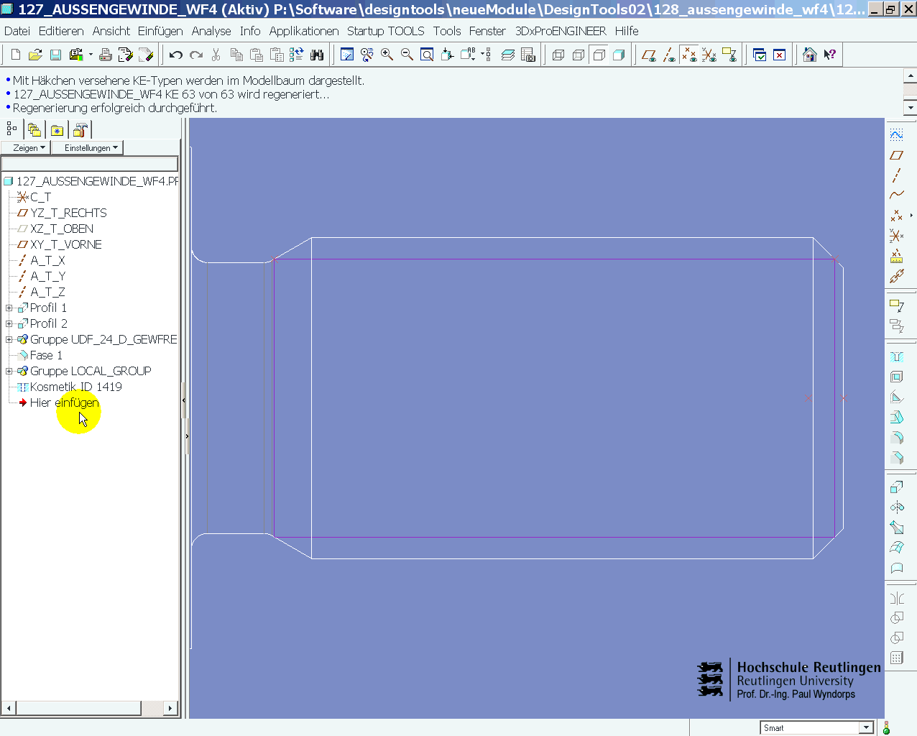917x736 pixels.
Task: Switch to the Folder Browser tab
Action: (x=34, y=130)
